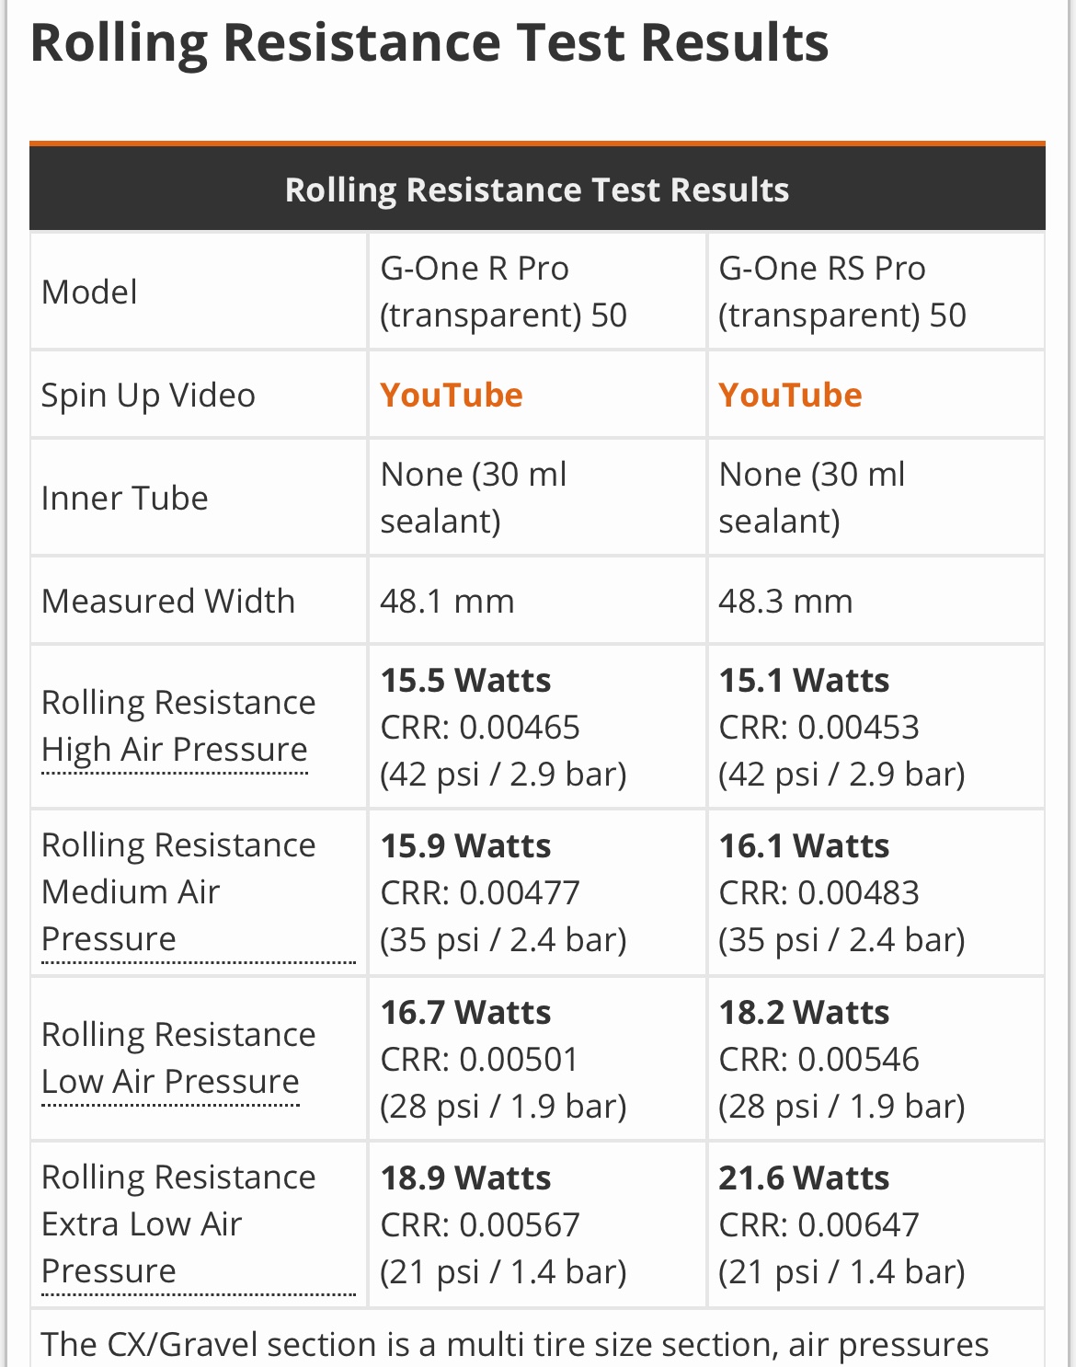Image resolution: width=1076 pixels, height=1367 pixels.
Task: Select the G-One R Pro (transparent) 50 model cell
Action: pos(503,292)
